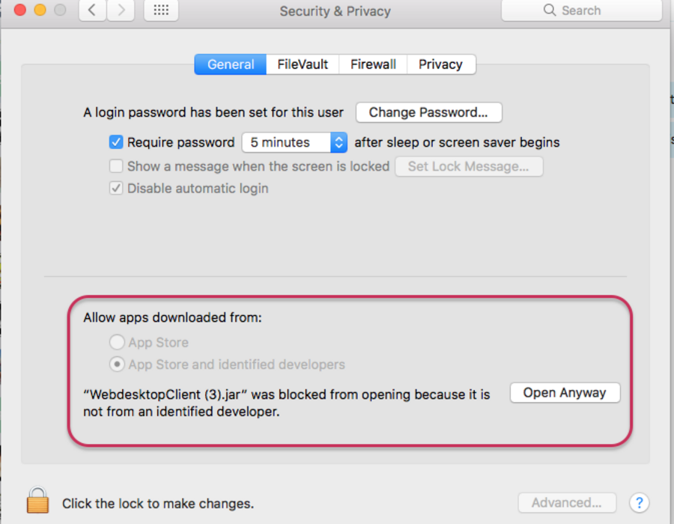Toggle Require password checkbox

coord(116,142)
